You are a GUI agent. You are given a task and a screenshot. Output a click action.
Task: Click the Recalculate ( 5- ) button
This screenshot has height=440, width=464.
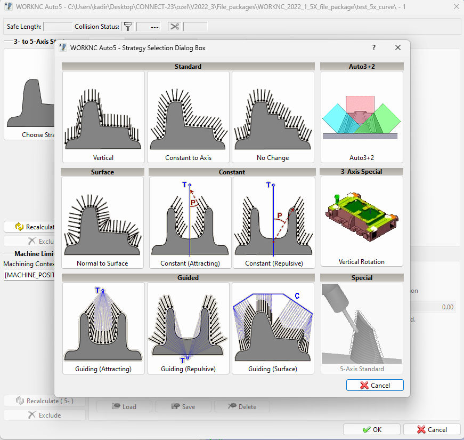click(45, 401)
